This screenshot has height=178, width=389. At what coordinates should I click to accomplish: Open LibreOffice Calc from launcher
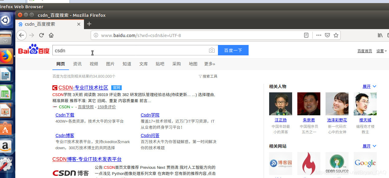[x=6, y=92]
